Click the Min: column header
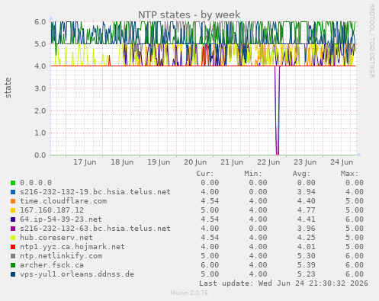The width and height of the screenshot is (379, 301). 253,174
